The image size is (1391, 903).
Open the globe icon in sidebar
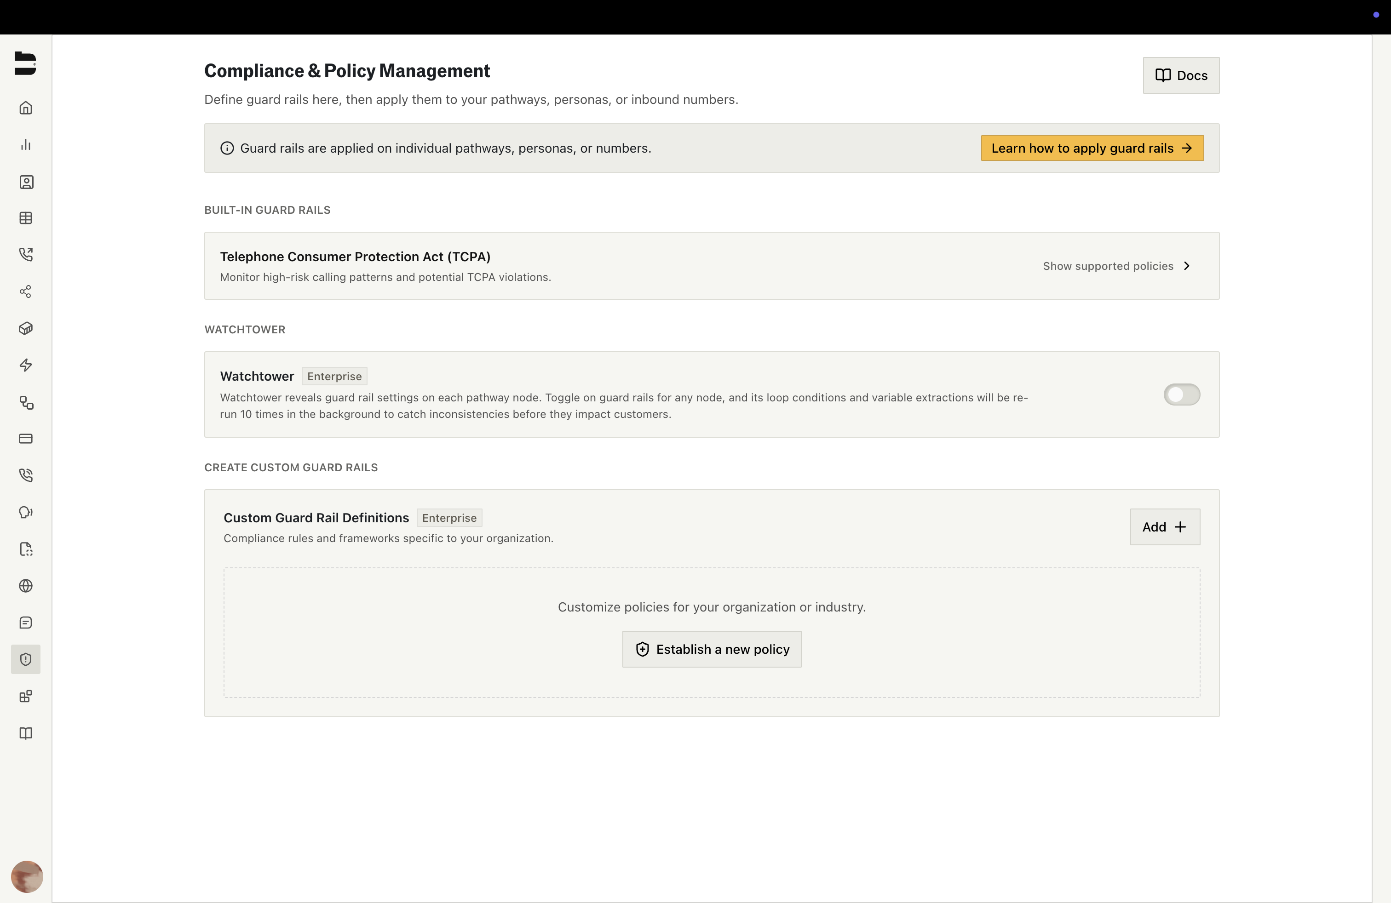(26, 586)
